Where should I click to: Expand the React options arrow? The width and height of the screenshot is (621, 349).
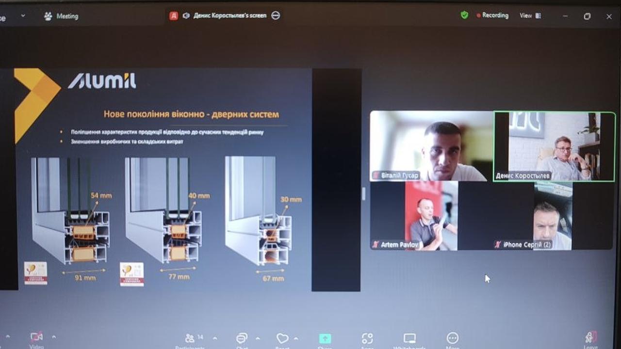[x=296, y=338]
